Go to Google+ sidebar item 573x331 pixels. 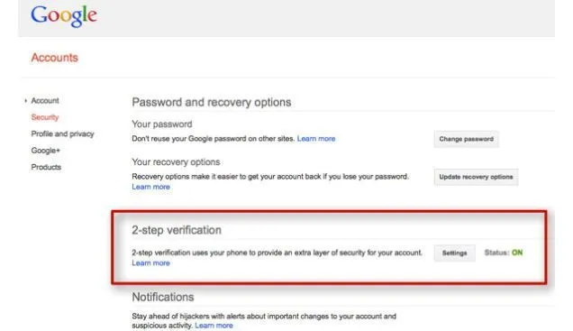[x=46, y=151]
